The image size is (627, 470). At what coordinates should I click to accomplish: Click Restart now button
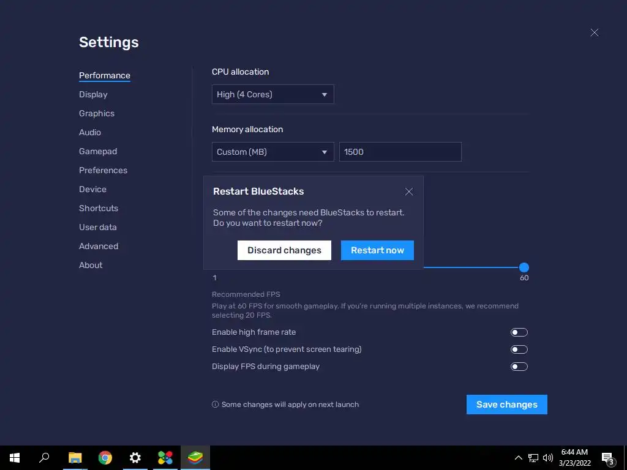point(377,250)
